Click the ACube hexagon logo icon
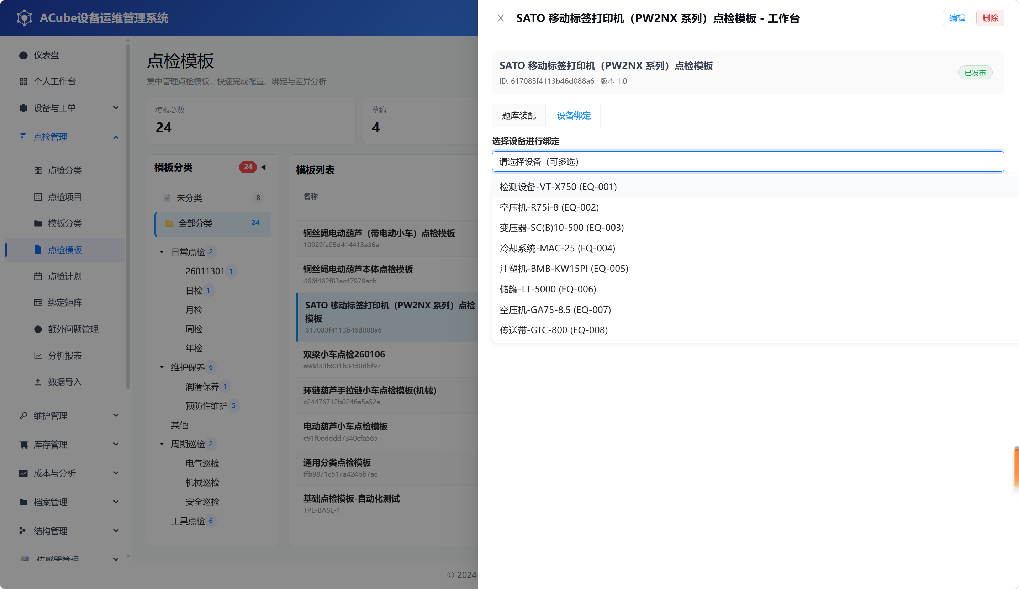This screenshot has height=589, width=1019. 24,18
